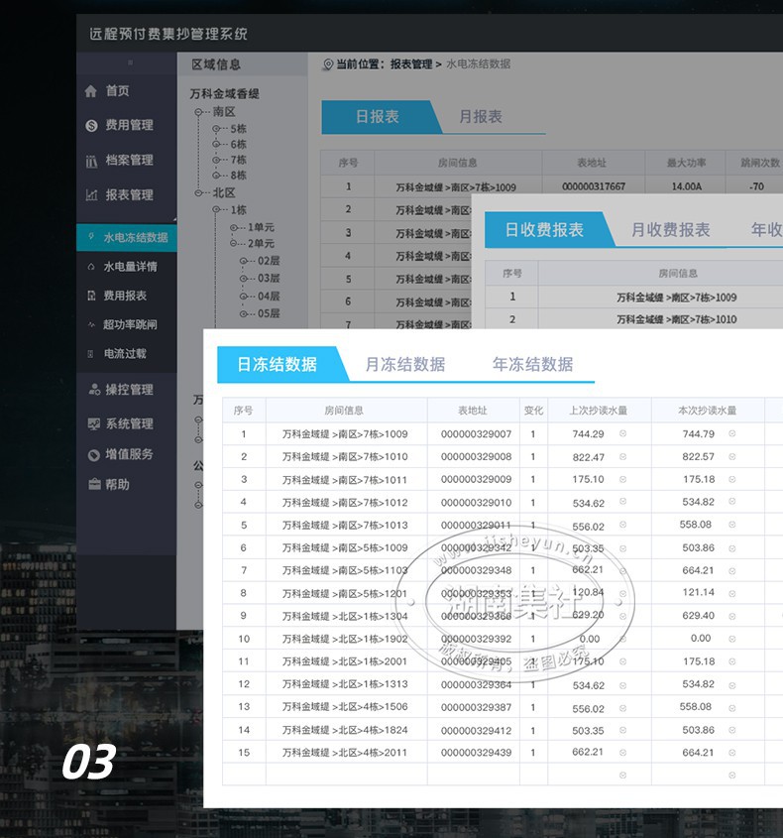Collapse the 北区 tree node

[x=198, y=193]
